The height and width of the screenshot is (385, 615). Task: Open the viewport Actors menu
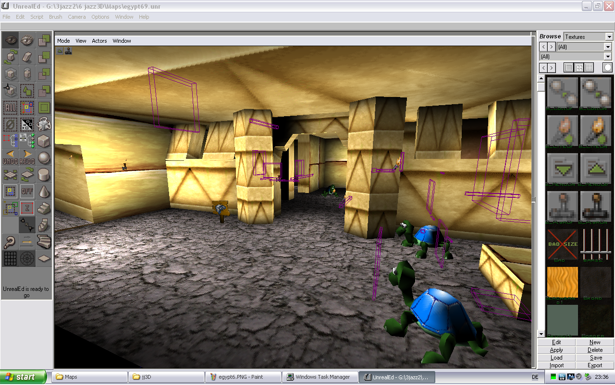point(99,41)
